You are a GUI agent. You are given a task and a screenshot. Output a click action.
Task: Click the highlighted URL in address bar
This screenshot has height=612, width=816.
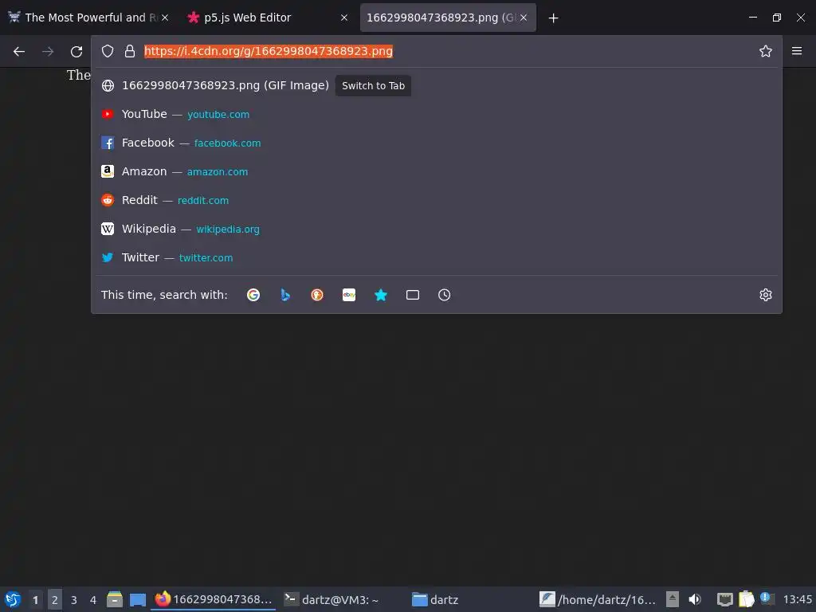tap(268, 51)
